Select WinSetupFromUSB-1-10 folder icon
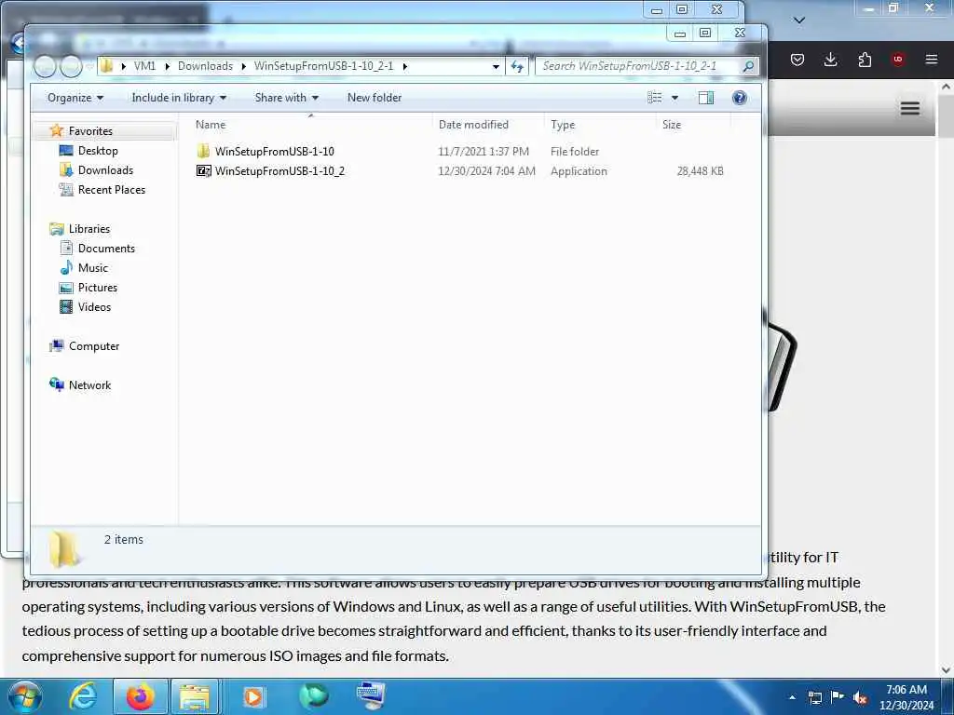The image size is (954, 715). (204, 151)
